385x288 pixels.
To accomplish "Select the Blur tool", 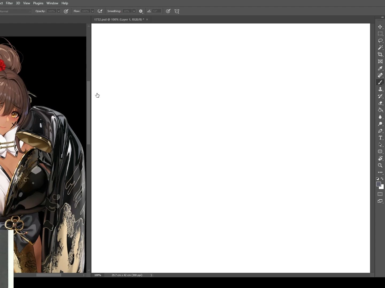I will 380,117.
